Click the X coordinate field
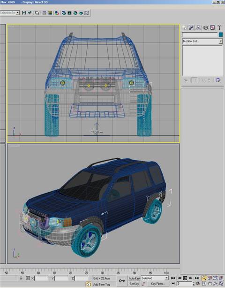Image resolution: width=225 pixels, height=288 pixels. [x=41, y=278]
